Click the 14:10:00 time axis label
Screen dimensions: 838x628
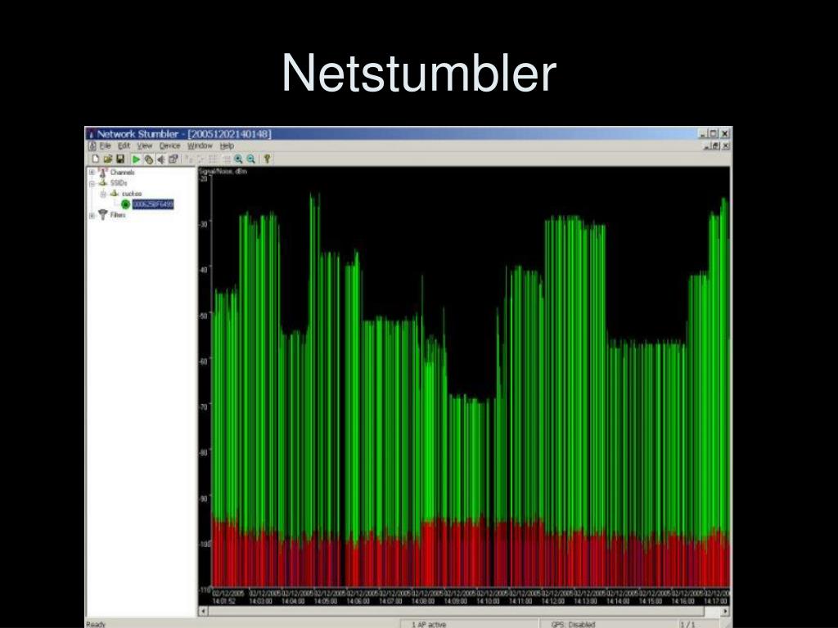pos(488,601)
